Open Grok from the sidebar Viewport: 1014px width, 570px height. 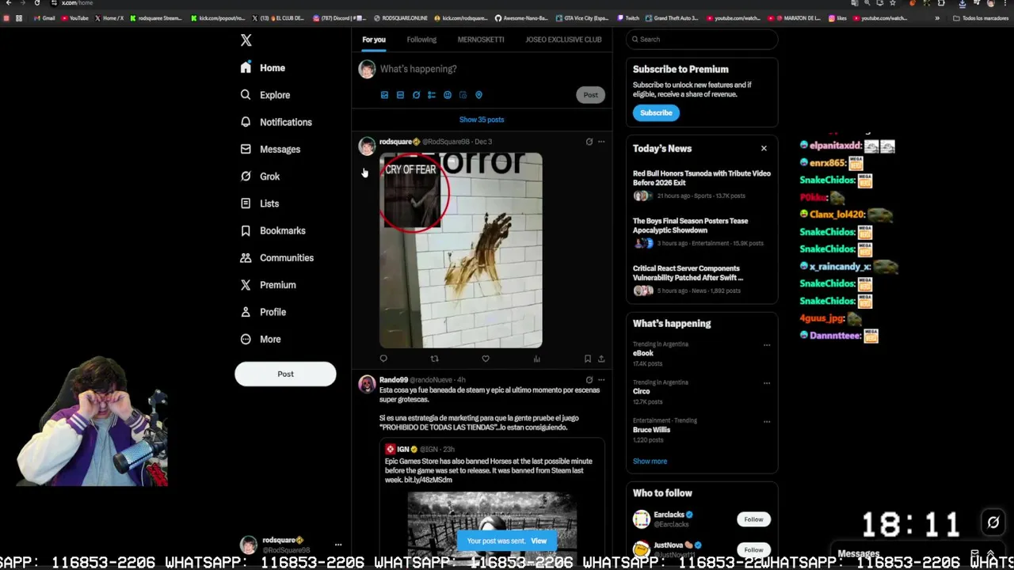click(260, 177)
